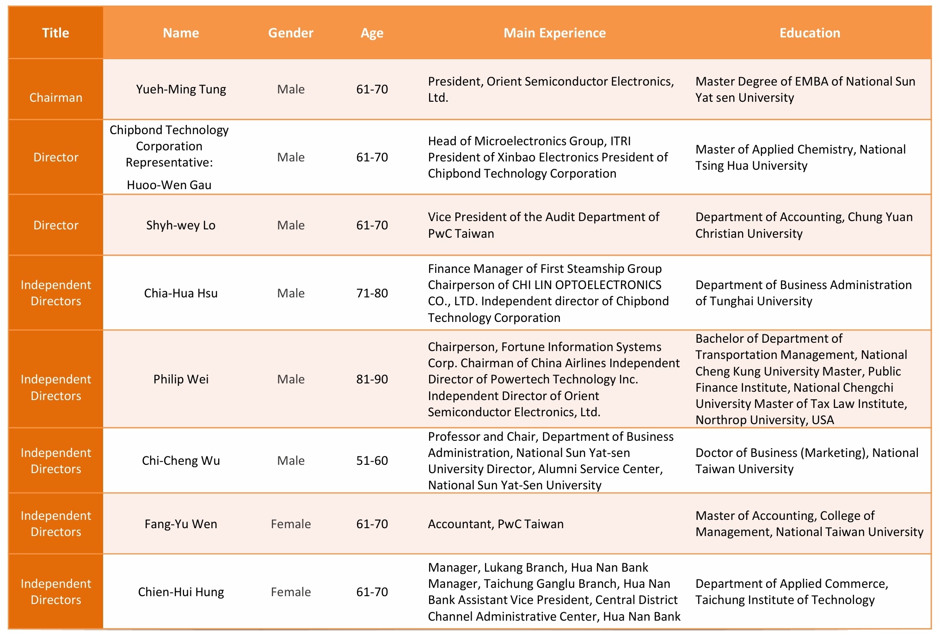
Task: Select the "Age" column header
Action: (x=372, y=33)
